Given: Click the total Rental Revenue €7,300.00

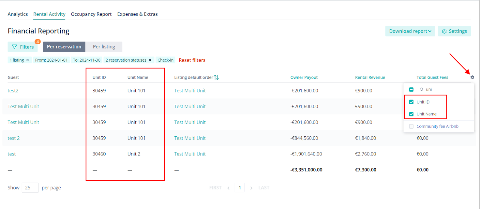Looking at the screenshot, I should click(366, 170).
